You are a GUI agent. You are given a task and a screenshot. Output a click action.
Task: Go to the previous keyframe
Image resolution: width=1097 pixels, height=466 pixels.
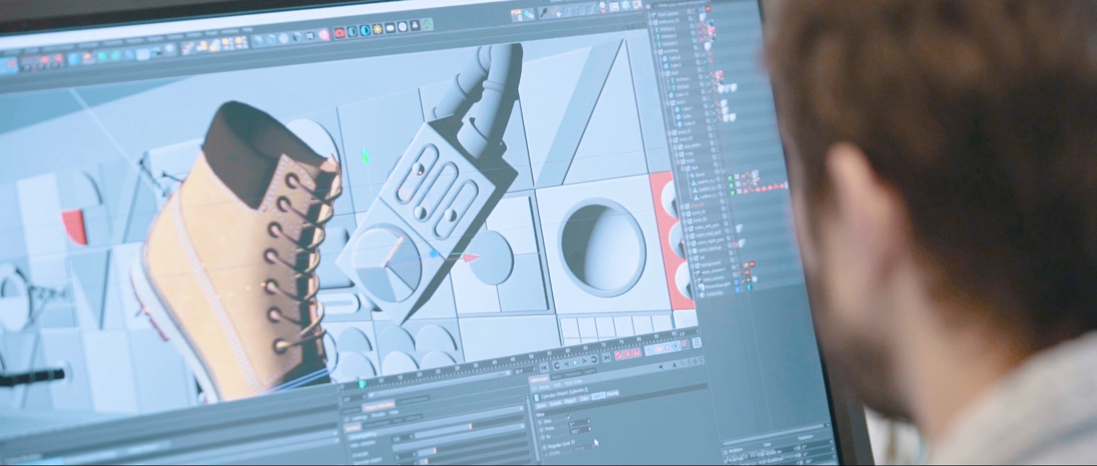556,365
